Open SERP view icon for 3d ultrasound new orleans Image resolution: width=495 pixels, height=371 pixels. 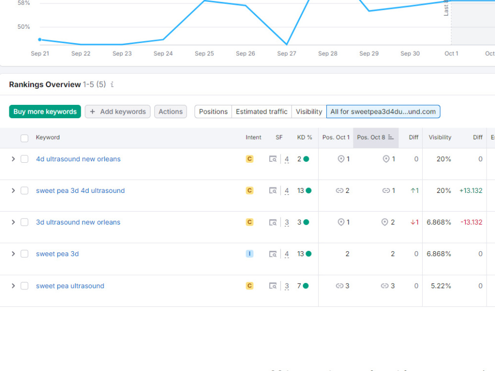273,222
